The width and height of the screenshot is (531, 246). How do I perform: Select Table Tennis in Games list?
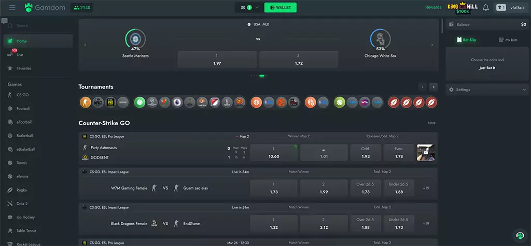click(x=38, y=231)
